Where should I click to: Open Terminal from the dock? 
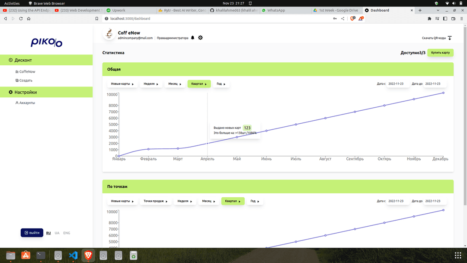coord(41,255)
